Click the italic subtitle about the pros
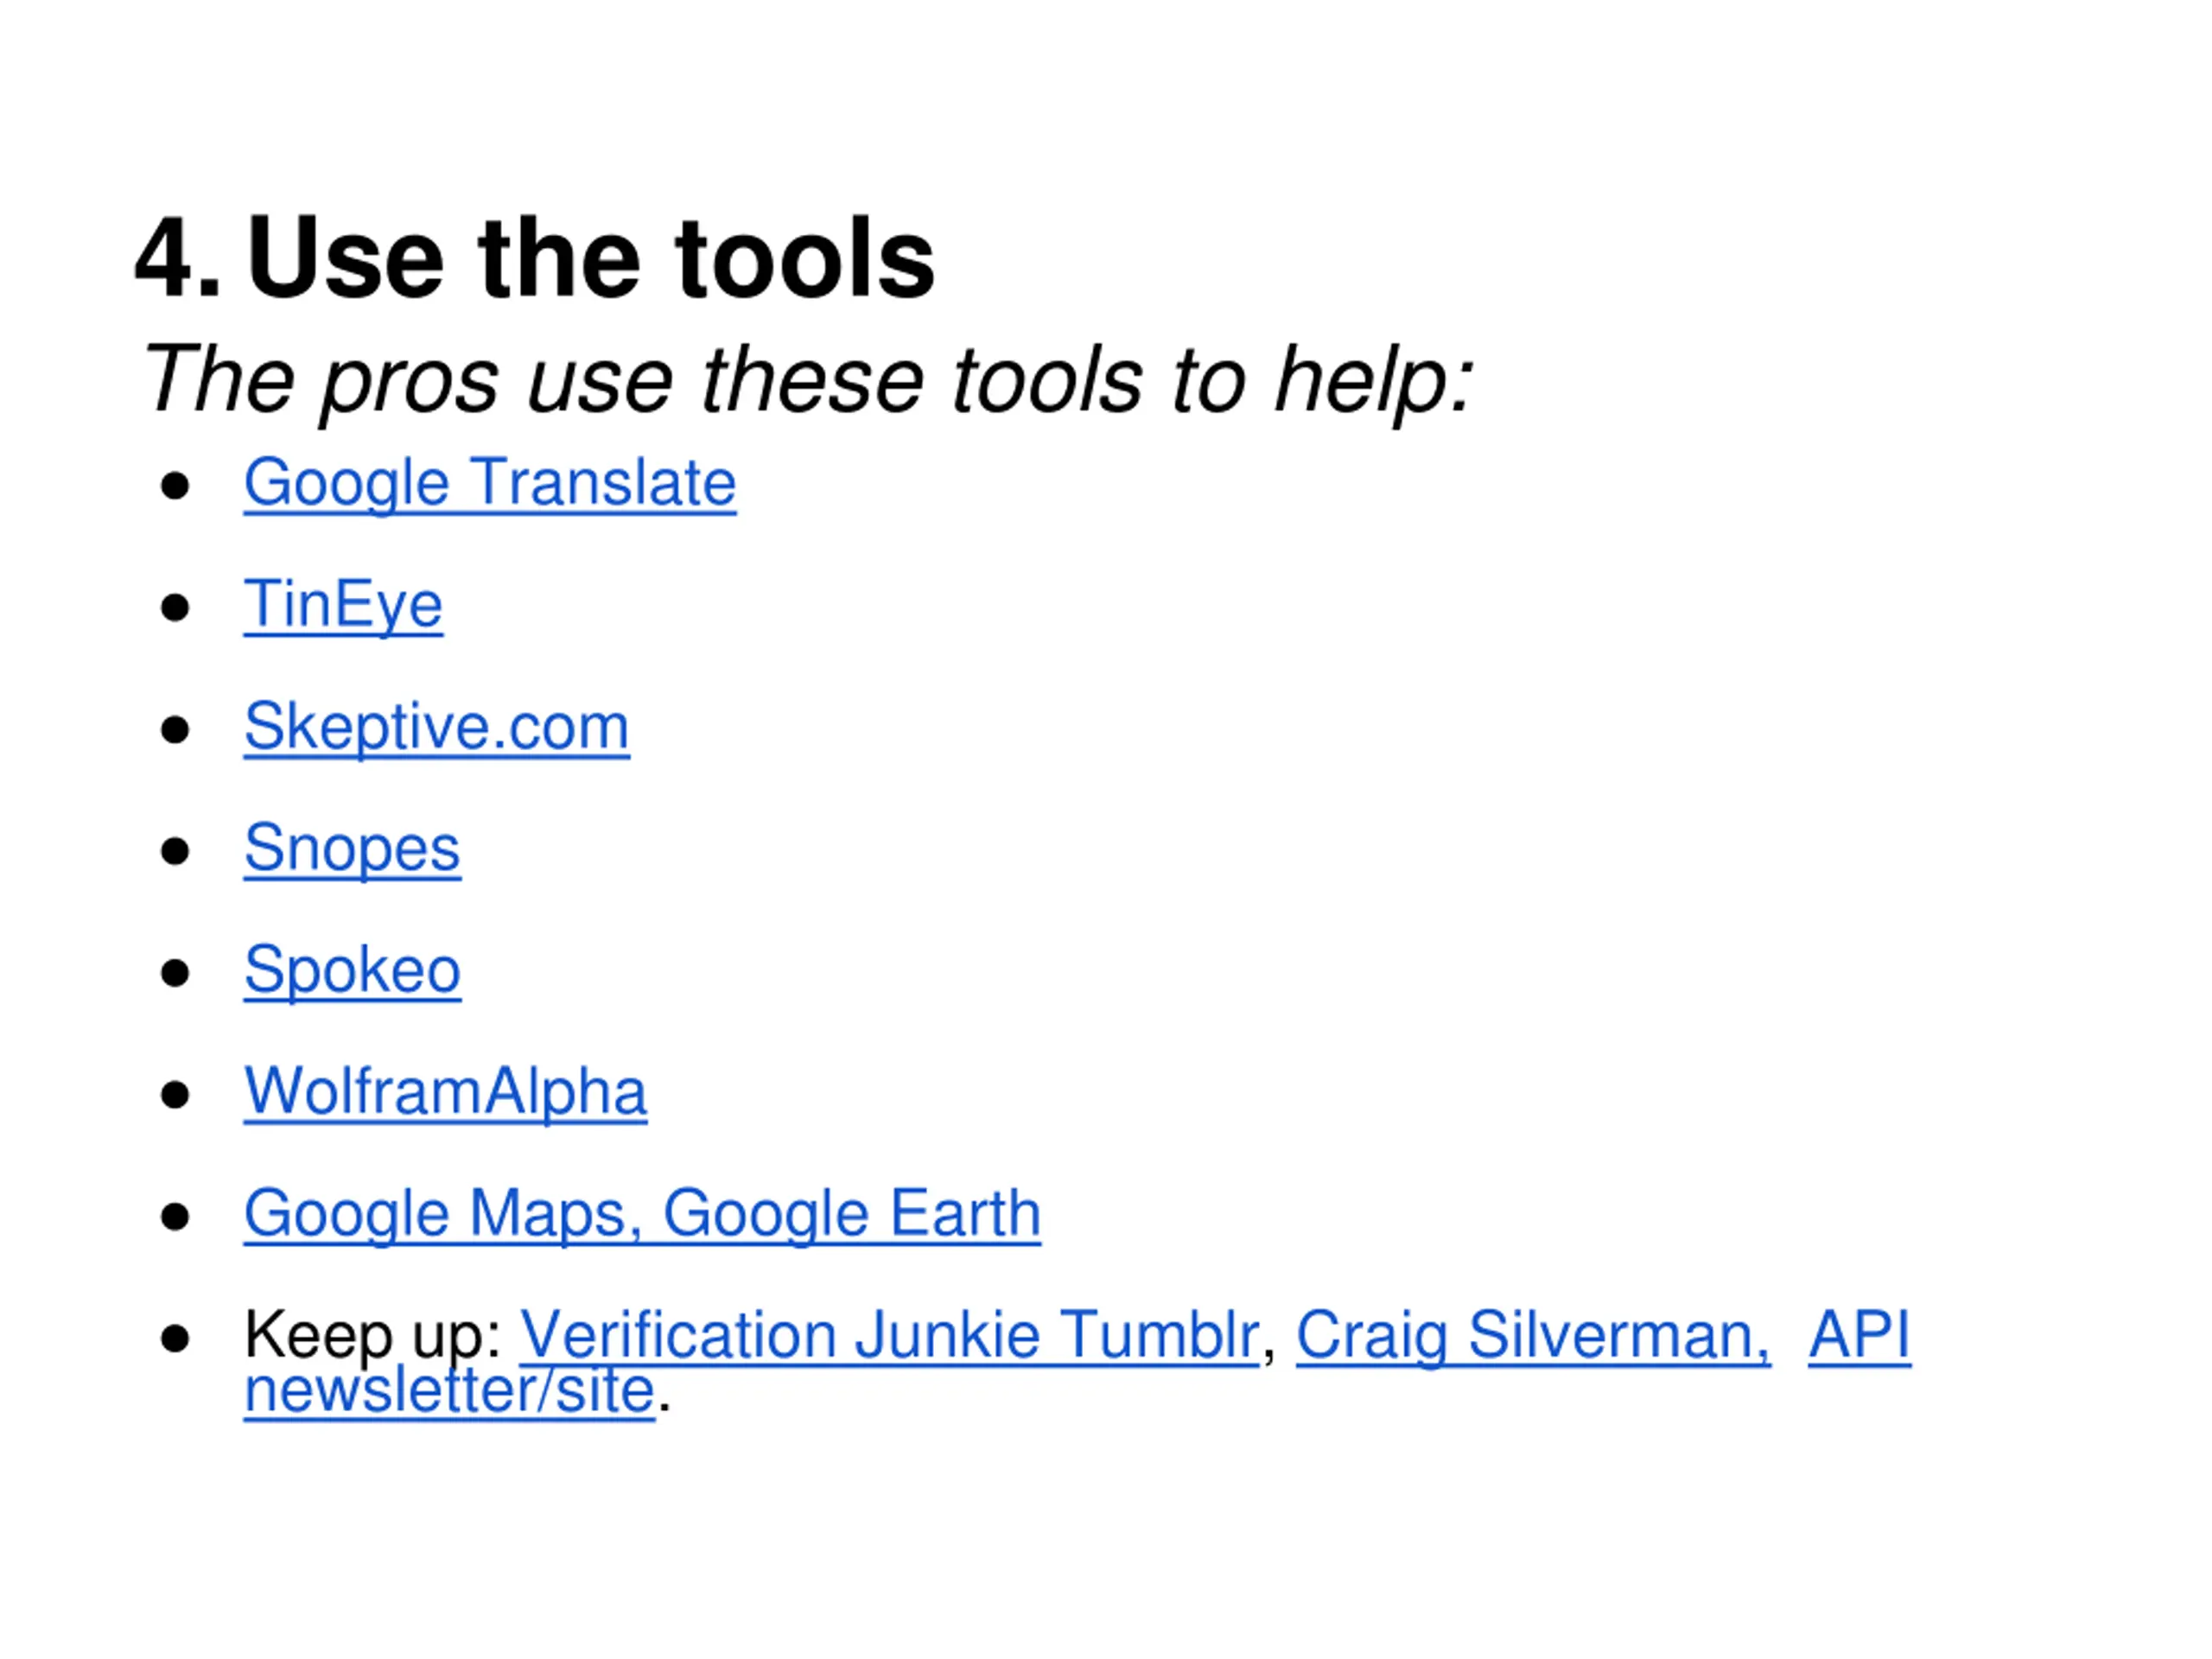Viewport: 2212px width, 1659px height. click(808, 382)
